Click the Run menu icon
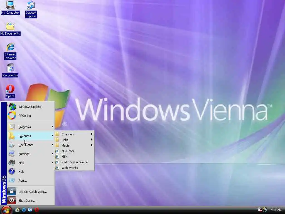Viewport: 285px width, 214px height. pos(12,180)
